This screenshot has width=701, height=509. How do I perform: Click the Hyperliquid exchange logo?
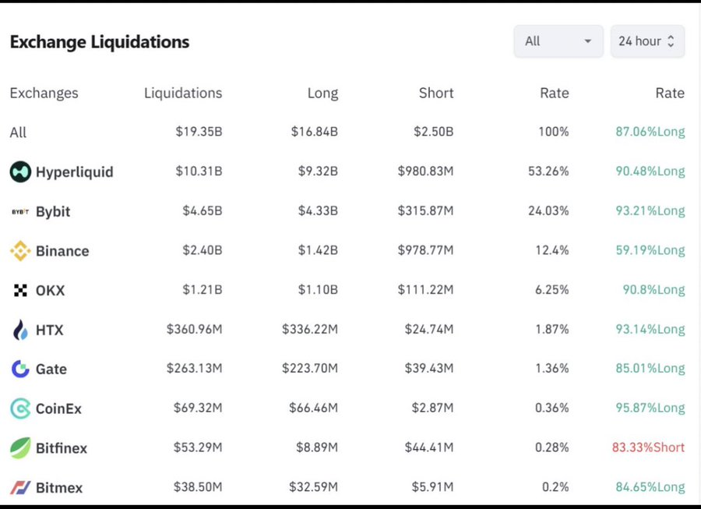pyautogui.click(x=19, y=171)
